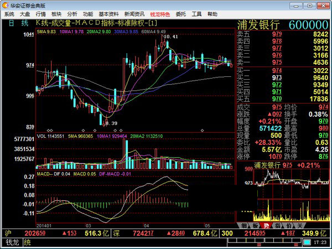Click the 涨停 price 10.70
The height and width of the screenshot is (249, 332).
pyautogui.click(x=275, y=157)
